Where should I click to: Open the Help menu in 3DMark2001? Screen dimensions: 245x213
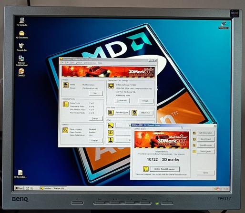click(x=100, y=63)
